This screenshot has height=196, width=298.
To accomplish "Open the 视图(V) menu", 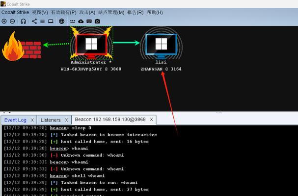I will [x=40, y=13].
